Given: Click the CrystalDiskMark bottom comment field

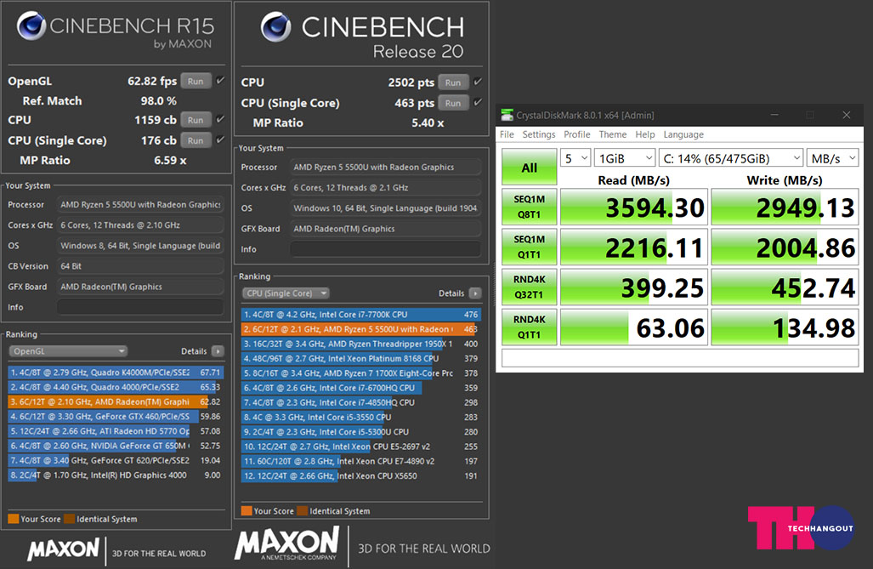Looking at the screenshot, I should pyautogui.click(x=680, y=358).
